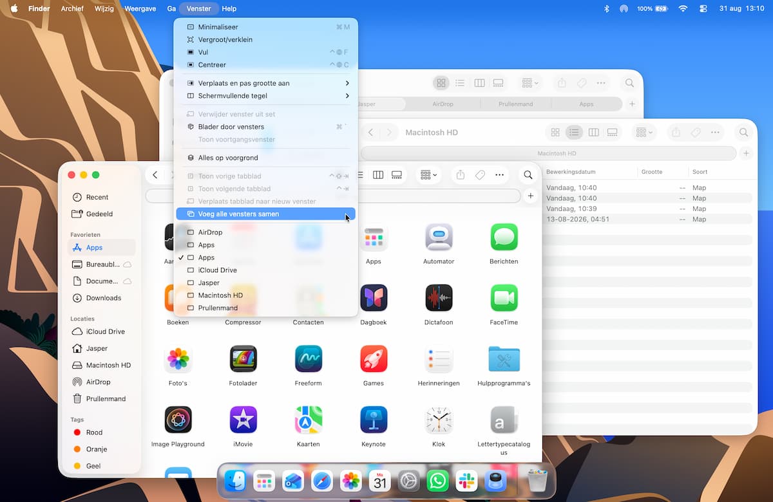Expand Verplaats en pas grootte aan submenu
773x502 pixels.
265,83
